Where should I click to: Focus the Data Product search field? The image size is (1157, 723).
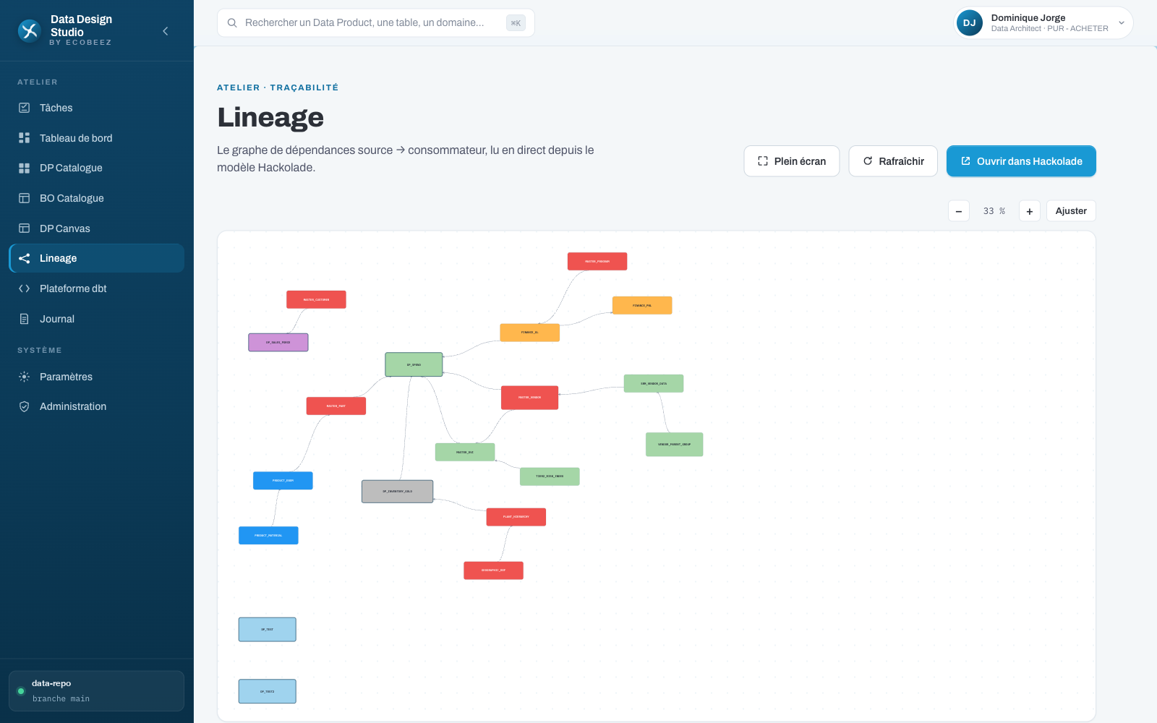tap(376, 23)
